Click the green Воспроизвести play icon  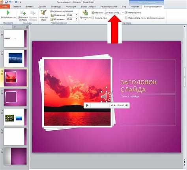(8, 13)
